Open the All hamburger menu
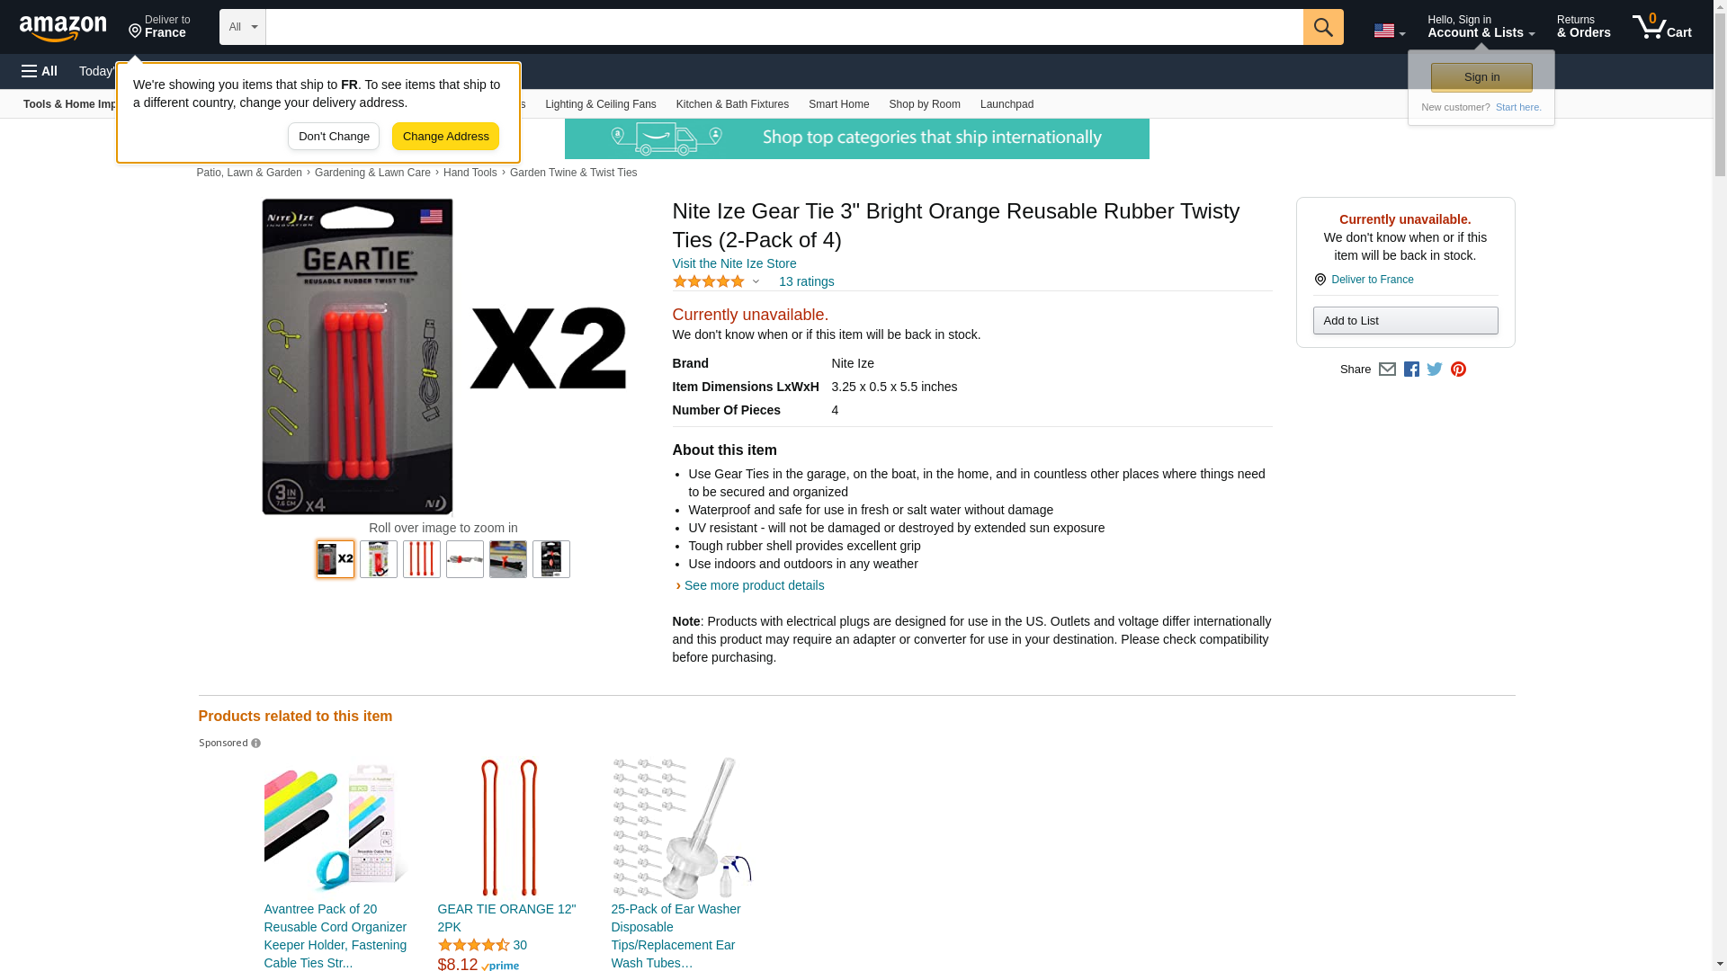The image size is (1727, 971). click(40, 71)
